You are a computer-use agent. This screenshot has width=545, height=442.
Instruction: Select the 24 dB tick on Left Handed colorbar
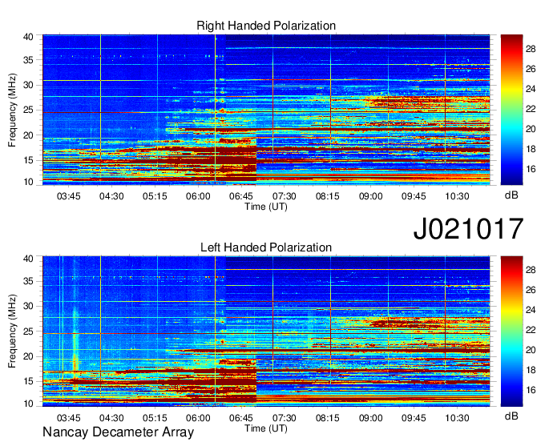coord(531,310)
